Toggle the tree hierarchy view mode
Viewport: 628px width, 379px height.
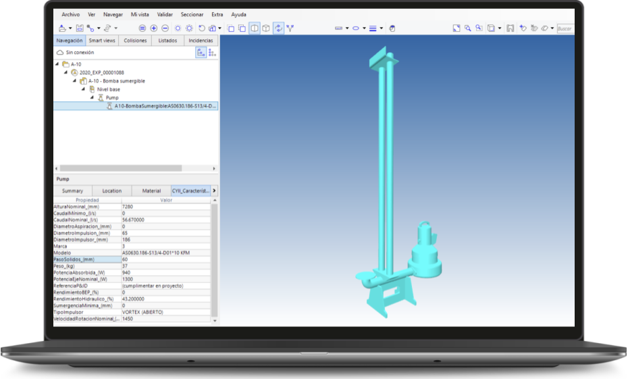pos(201,52)
